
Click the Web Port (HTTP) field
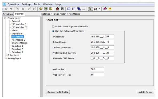(x=97, y=75)
